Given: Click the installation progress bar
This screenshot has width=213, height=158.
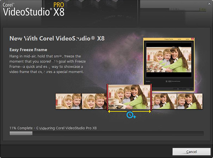Looking at the screenshot, I should pos(106,133).
